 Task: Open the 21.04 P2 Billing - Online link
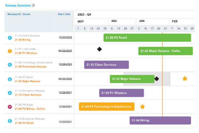click(x=30, y=109)
